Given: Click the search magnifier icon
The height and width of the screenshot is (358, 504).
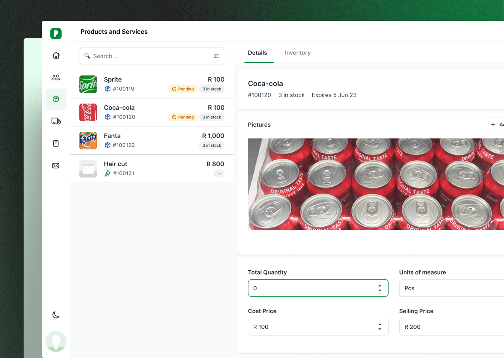Looking at the screenshot, I should pos(87,56).
